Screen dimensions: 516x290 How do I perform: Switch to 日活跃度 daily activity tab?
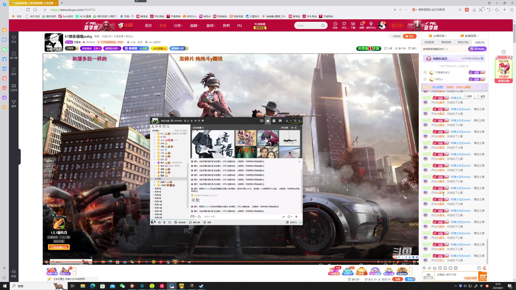[429, 42]
